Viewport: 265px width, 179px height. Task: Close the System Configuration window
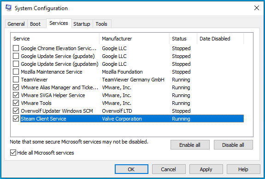(257, 8)
